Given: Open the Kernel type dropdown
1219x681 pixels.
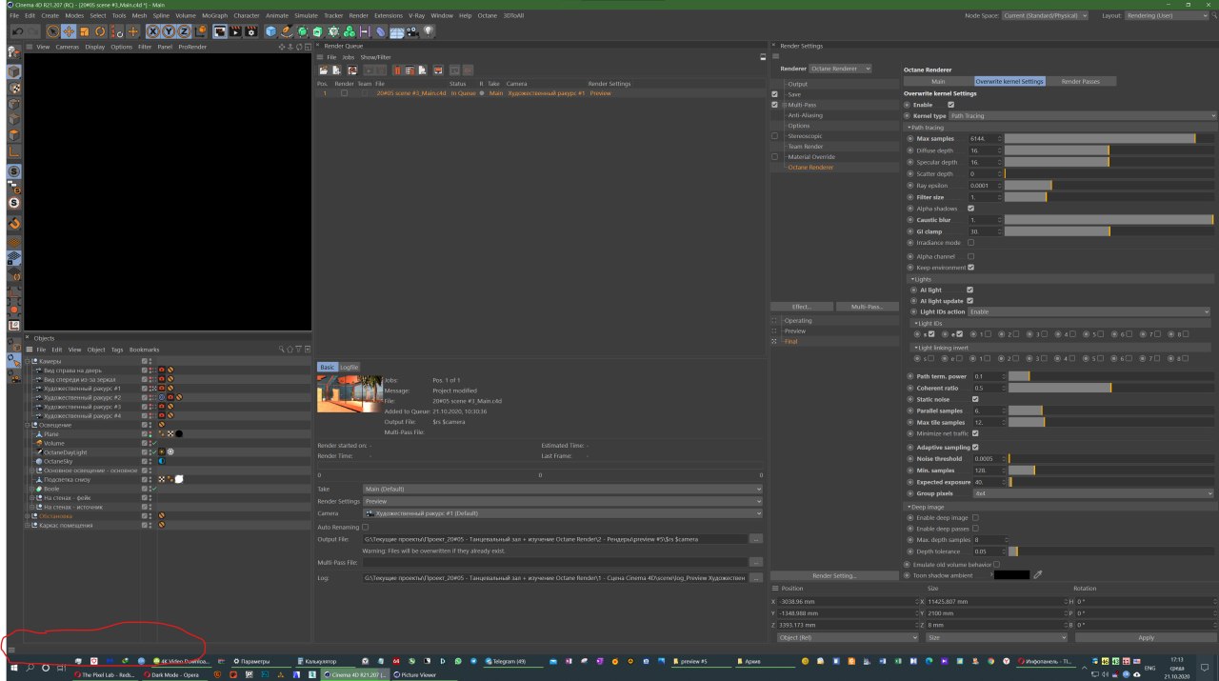Looking at the screenshot, I should click(x=1082, y=115).
